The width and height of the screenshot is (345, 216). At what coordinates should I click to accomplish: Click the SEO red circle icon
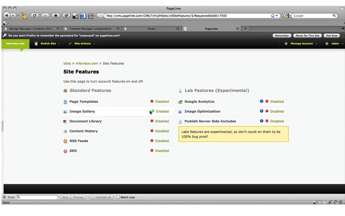click(65, 151)
